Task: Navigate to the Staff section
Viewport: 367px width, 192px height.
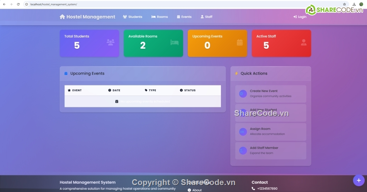Action: point(206,17)
